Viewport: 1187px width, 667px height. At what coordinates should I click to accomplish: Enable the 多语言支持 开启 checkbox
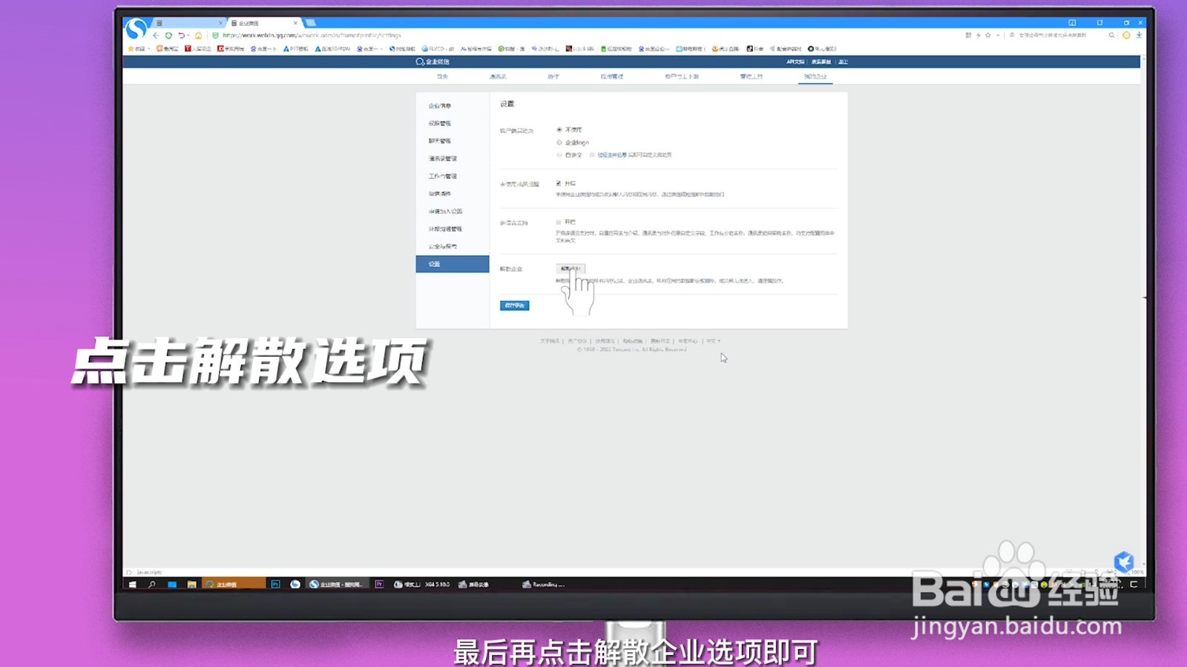pos(559,222)
